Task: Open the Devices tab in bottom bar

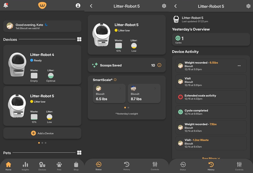Action: tap(42, 166)
